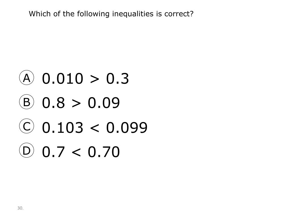Click the slide number 30 label
Image resolution: width=290 pixels, height=218 pixels.
20,208
